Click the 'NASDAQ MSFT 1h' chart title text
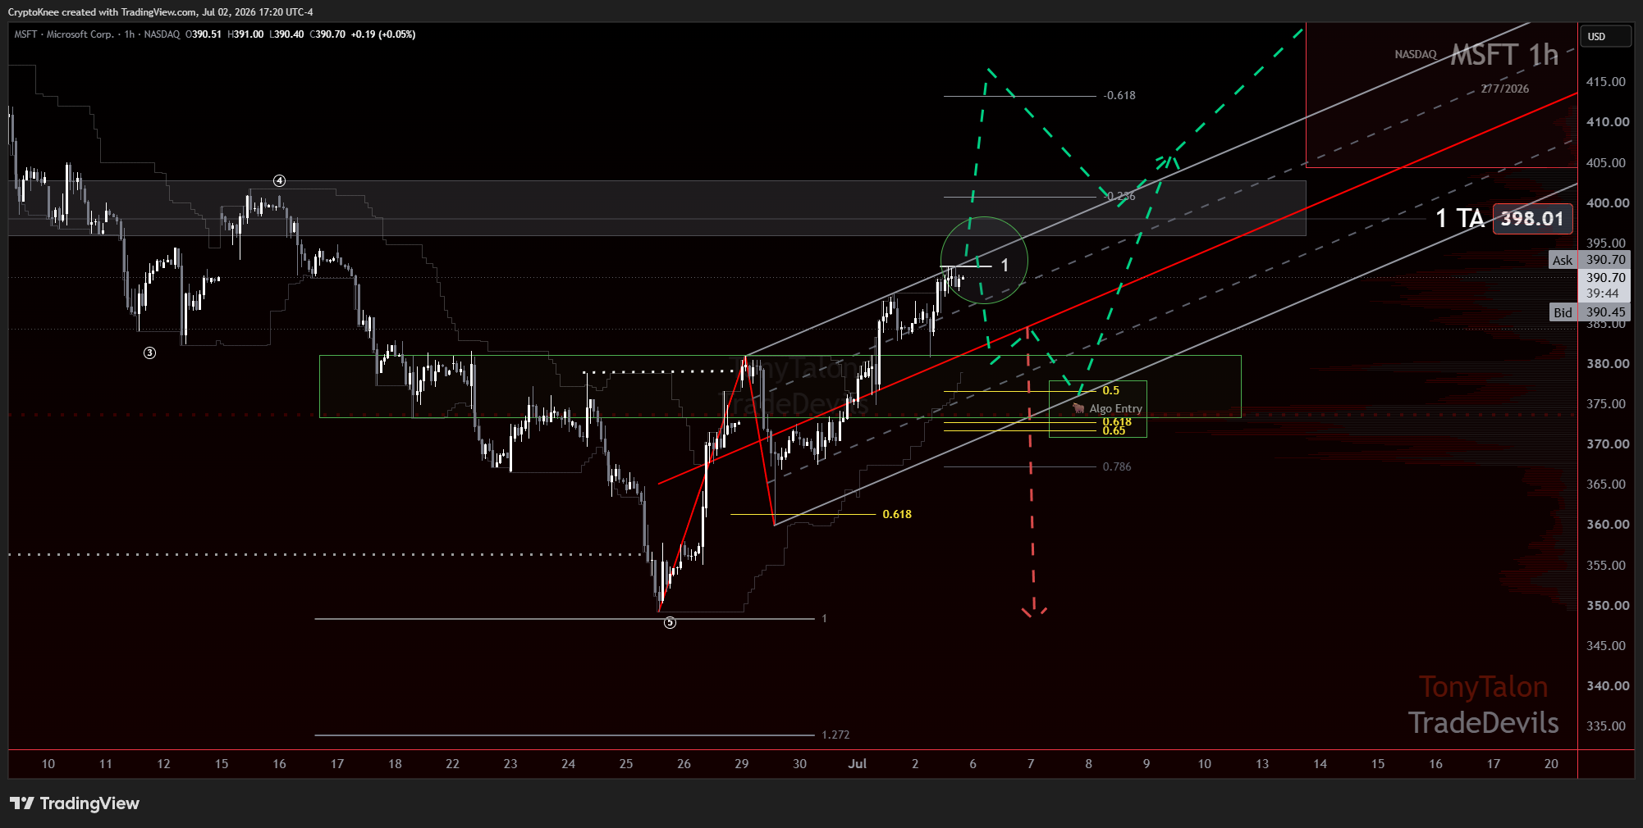This screenshot has width=1643, height=828. click(1476, 55)
